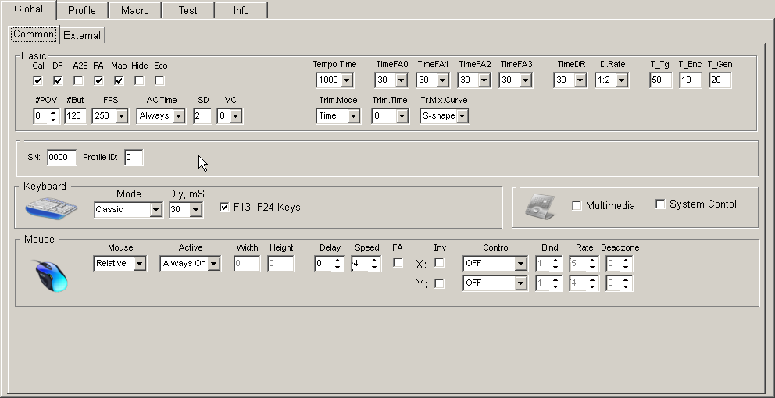Enable the System Contol checkbox
The height and width of the screenshot is (398, 775).
point(660,204)
